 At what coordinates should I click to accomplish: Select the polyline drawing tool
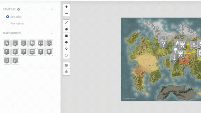click(66, 23)
